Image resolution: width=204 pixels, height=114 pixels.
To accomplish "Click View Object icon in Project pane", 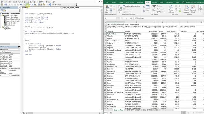I will [x=1, y=10].
